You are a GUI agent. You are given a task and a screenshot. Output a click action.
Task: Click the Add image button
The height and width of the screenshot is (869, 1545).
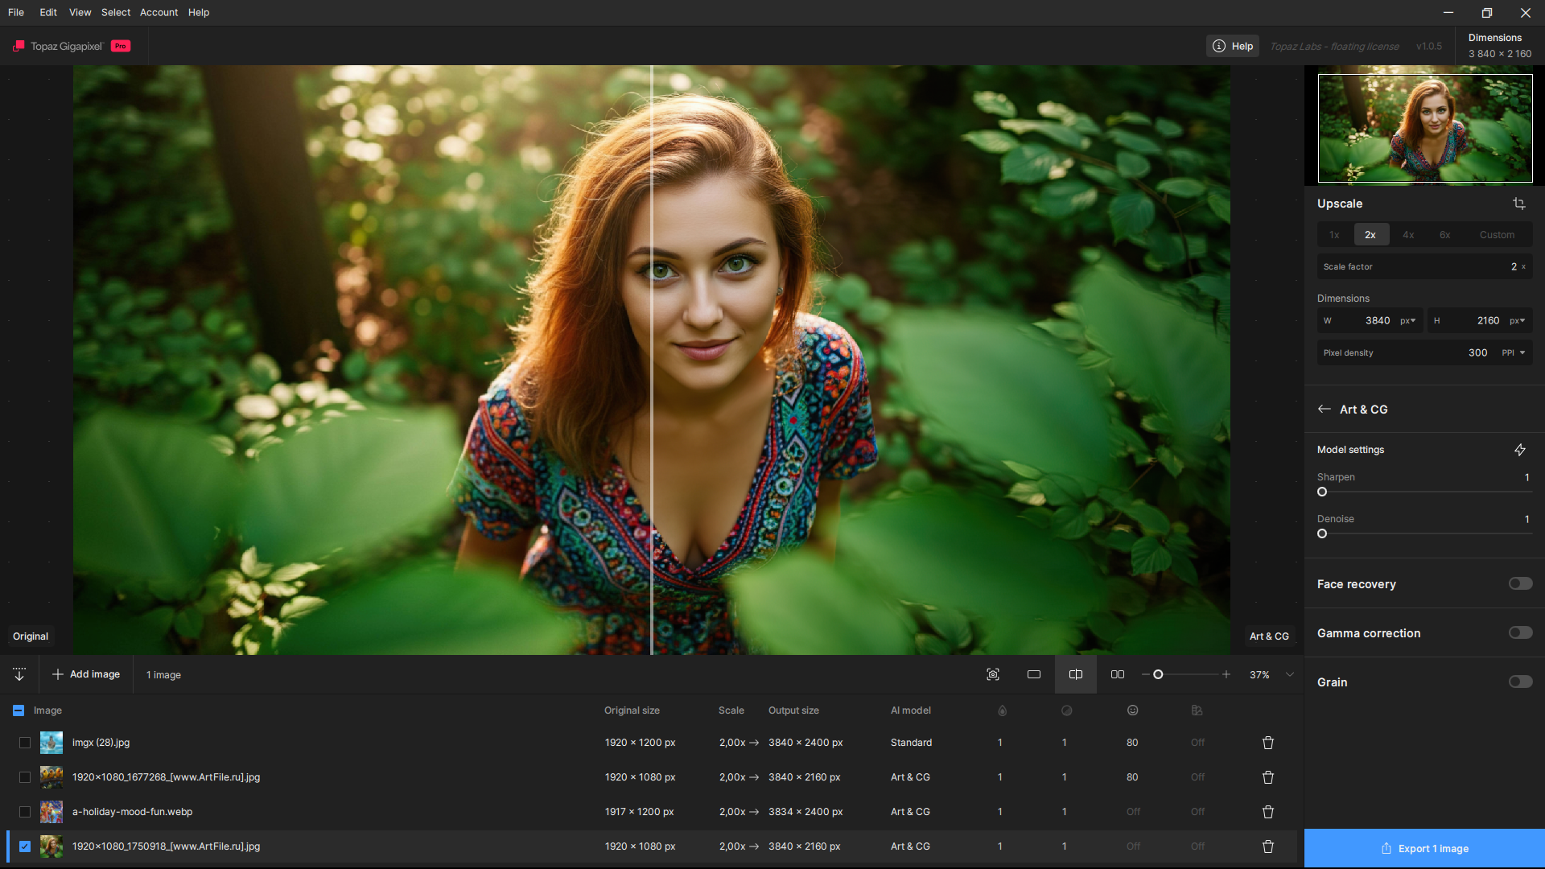(86, 674)
